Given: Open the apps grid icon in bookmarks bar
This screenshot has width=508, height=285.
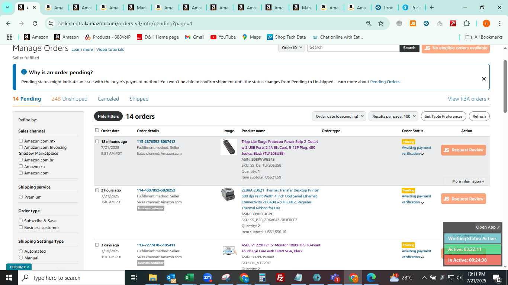Looking at the screenshot, I should [x=10, y=37].
